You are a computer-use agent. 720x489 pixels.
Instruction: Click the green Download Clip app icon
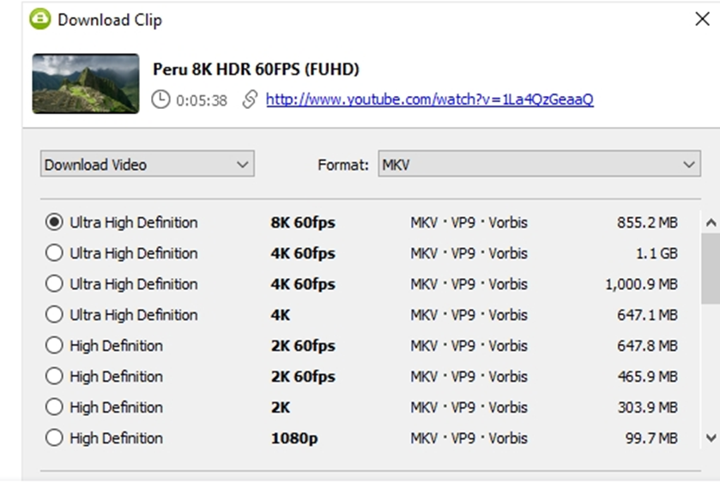click(x=40, y=19)
